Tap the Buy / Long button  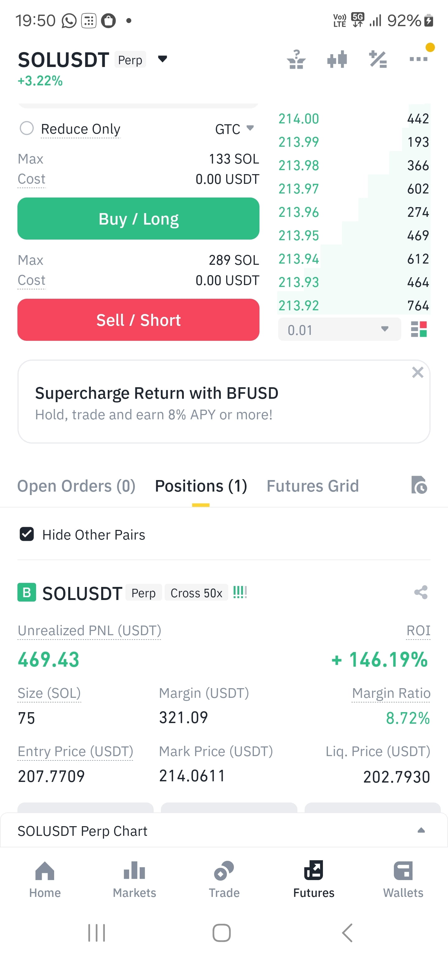coord(138,218)
